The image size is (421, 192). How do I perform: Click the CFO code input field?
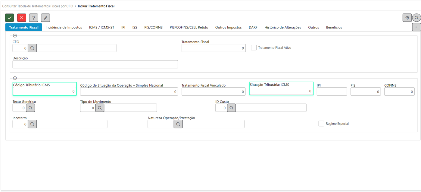[x=20, y=48]
